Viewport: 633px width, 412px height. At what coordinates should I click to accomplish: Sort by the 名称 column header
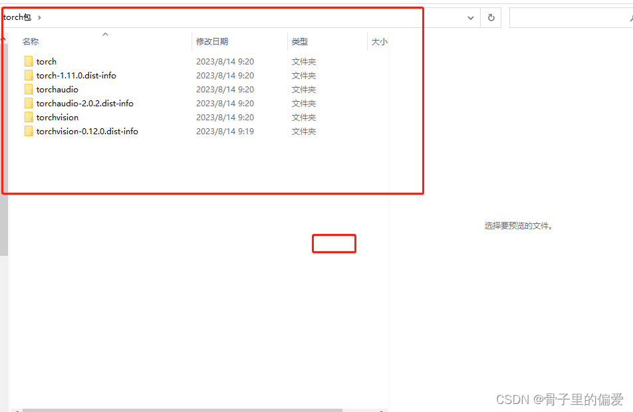(x=31, y=42)
